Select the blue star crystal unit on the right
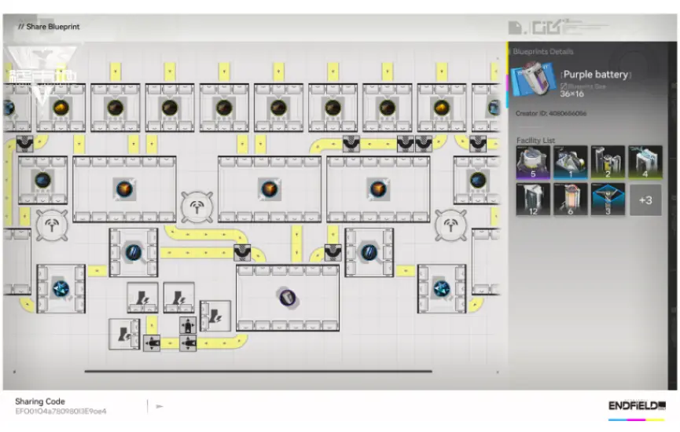 442,288
